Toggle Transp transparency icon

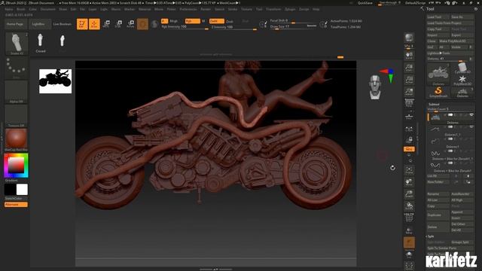click(x=409, y=230)
